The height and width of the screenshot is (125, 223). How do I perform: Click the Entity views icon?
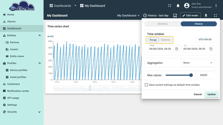pyautogui.click(x=7, y=56)
